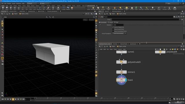Click obj in network path bar
The height and width of the screenshot is (104, 185).
click(106, 47)
